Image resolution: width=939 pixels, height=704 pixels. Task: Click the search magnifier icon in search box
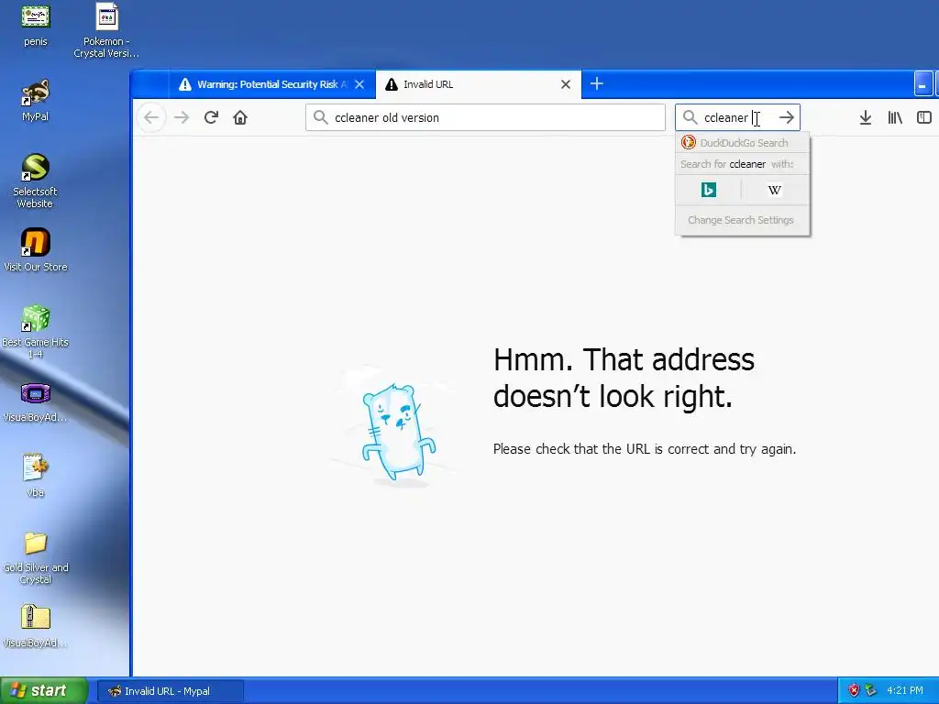coord(690,117)
